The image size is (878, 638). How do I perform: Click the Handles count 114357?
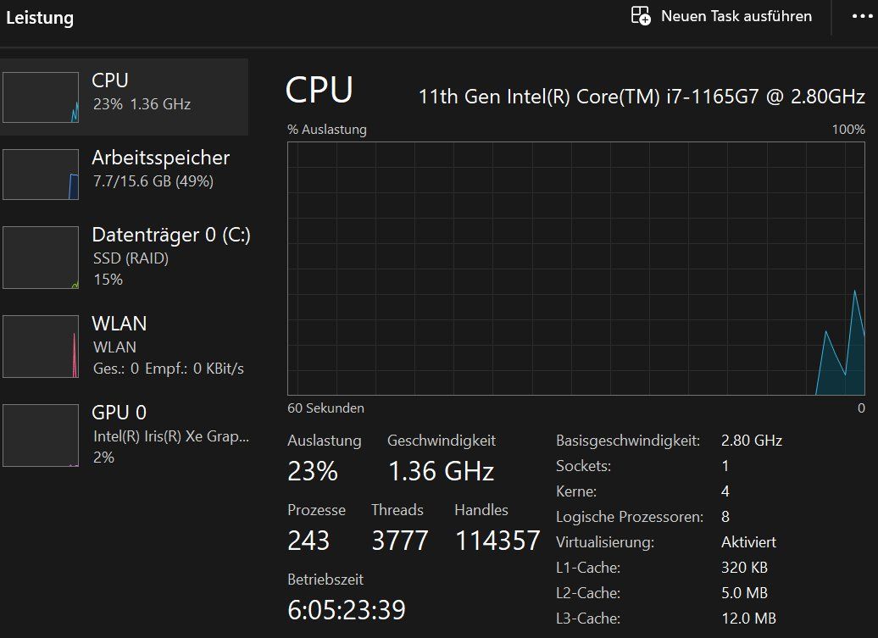coord(497,541)
